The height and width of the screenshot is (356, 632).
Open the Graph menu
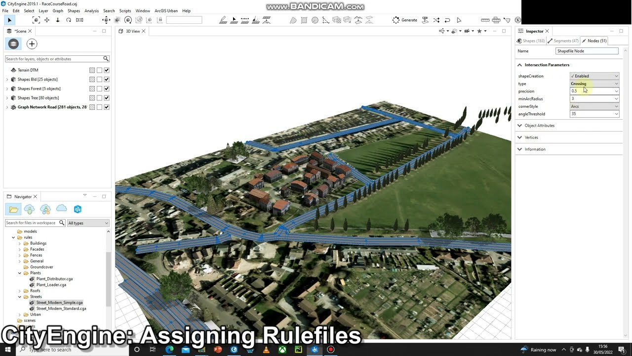pyautogui.click(x=58, y=11)
